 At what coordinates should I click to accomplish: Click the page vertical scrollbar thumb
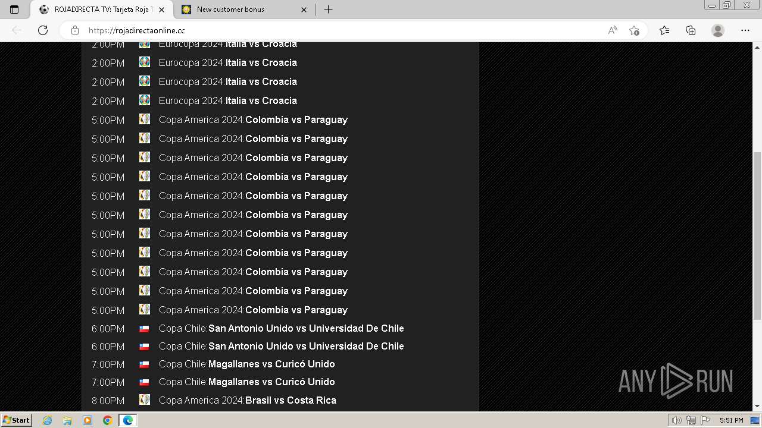tap(757, 237)
